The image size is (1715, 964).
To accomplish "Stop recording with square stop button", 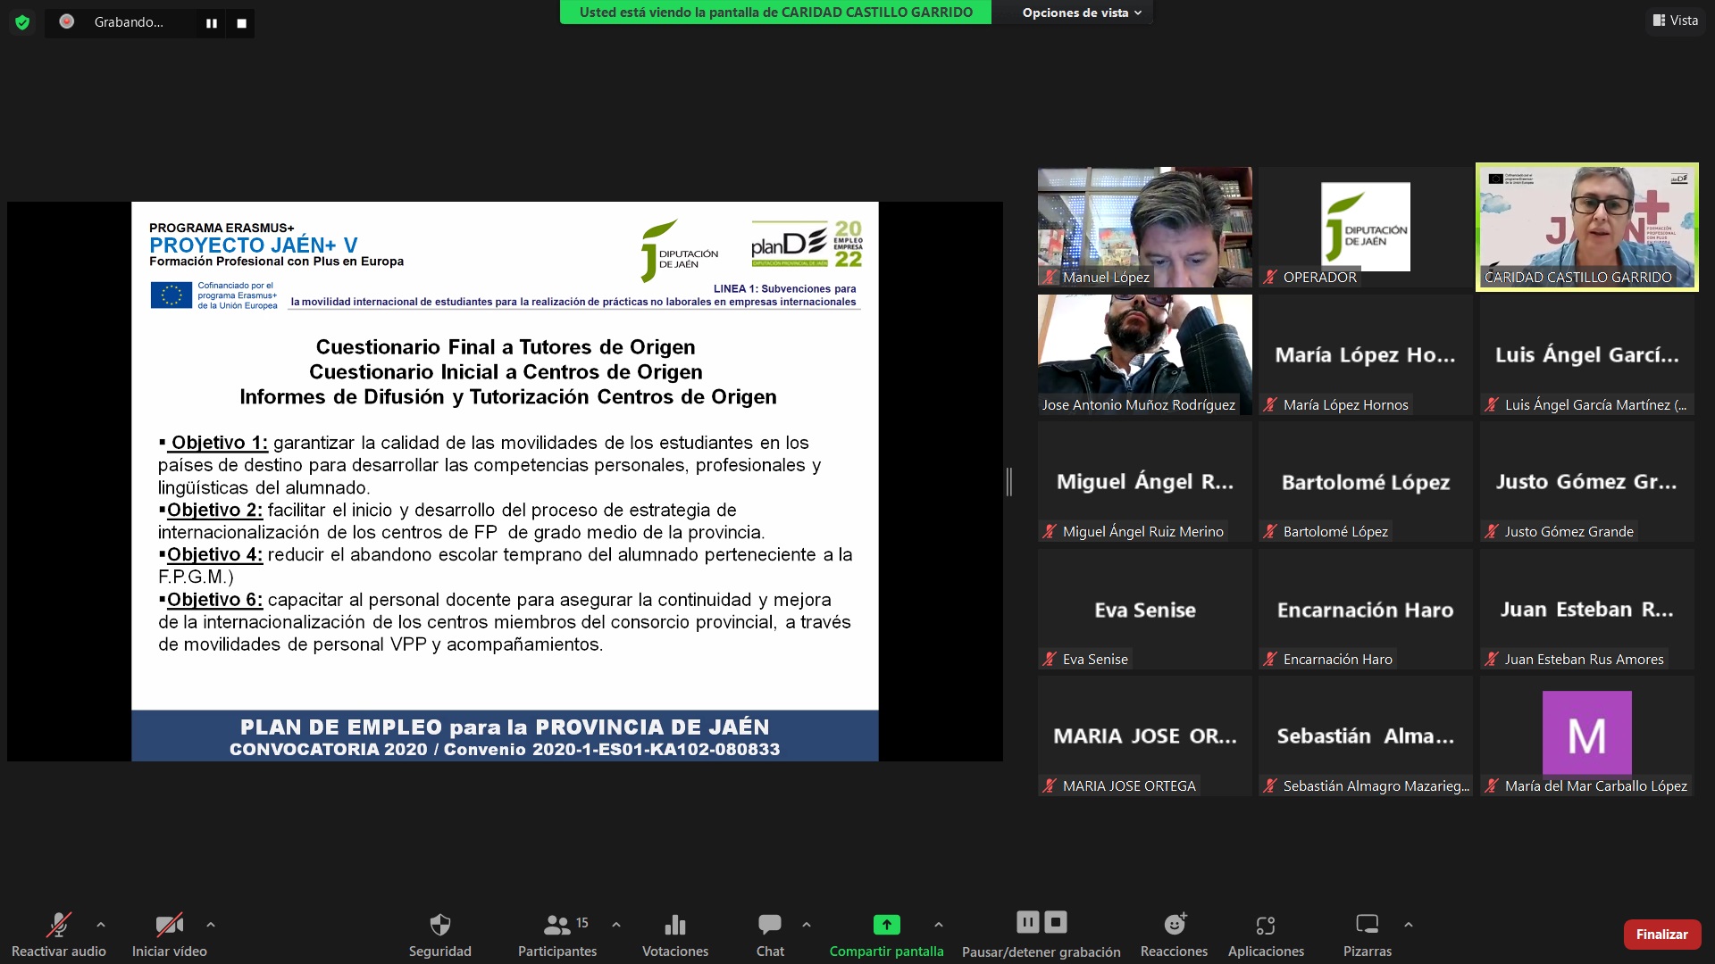I will [x=241, y=23].
